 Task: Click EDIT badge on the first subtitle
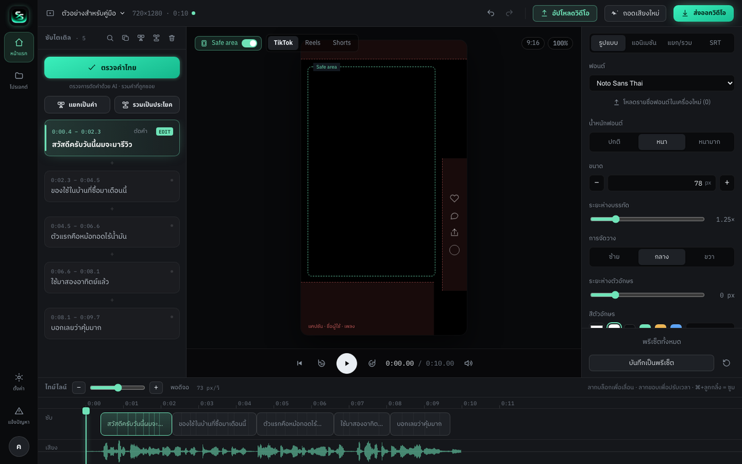[x=164, y=132]
